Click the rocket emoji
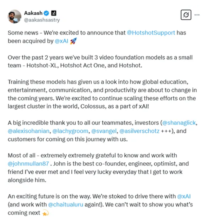 coord(73,41)
